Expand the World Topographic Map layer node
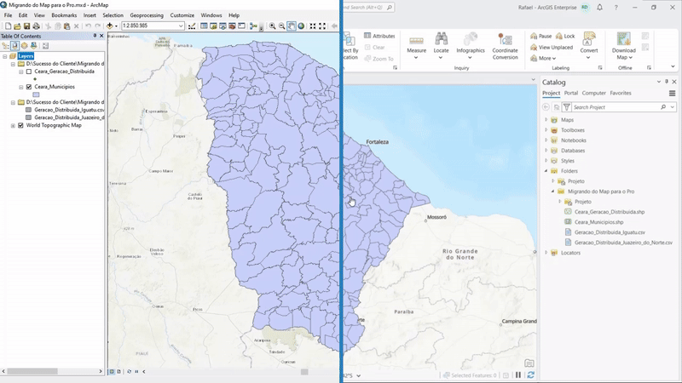The width and height of the screenshot is (682, 383). (x=13, y=125)
